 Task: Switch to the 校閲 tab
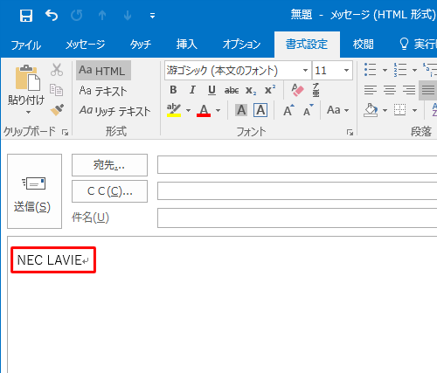coord(363,45)
